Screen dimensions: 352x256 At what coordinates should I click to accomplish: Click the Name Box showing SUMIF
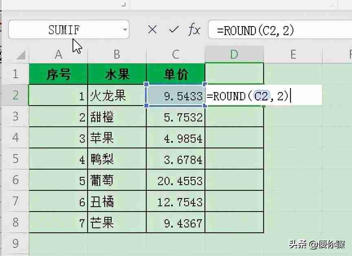[x=69, y=29]
